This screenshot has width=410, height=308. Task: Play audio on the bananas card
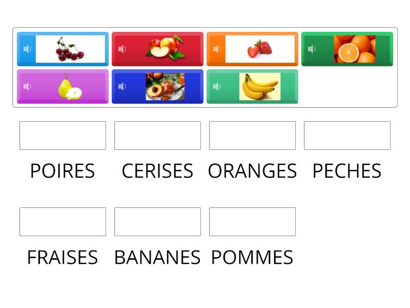(216, 86)
